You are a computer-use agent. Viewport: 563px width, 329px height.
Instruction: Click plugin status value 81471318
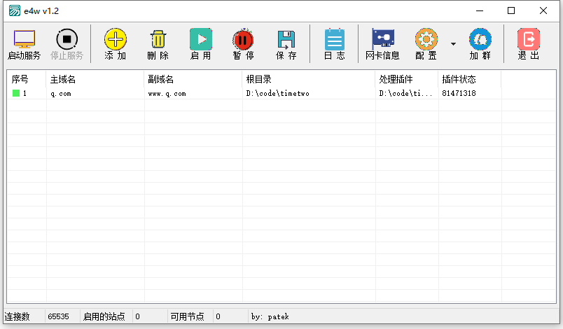pyautogui.click(x=459, y=93)
